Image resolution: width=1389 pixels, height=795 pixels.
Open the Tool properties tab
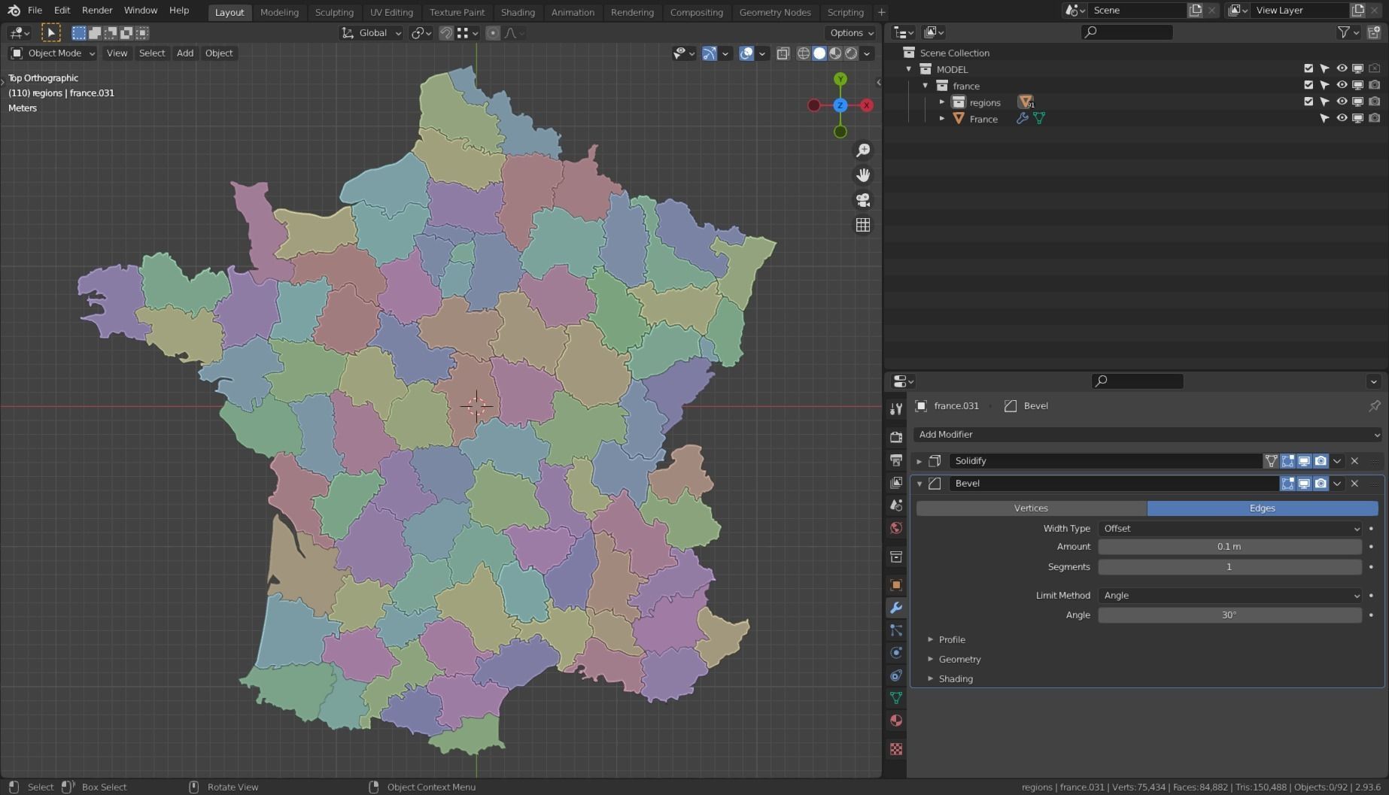pos(895,408)
